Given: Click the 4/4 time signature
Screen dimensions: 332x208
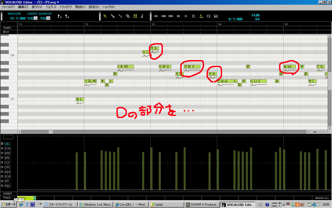Looking at the screenshot, I should tap(257, 19).
